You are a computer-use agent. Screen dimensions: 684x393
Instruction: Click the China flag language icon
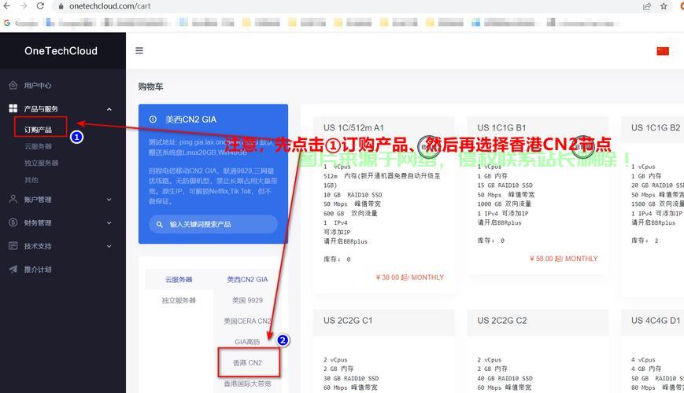pyautogui.click(x=663, y=51)
